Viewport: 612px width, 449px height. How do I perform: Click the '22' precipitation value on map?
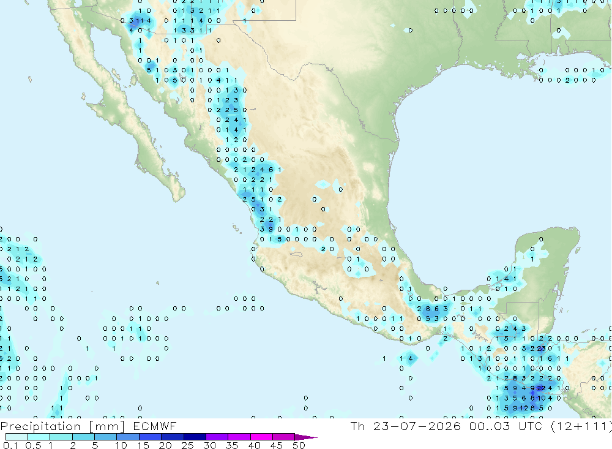(x=541, y=388)
